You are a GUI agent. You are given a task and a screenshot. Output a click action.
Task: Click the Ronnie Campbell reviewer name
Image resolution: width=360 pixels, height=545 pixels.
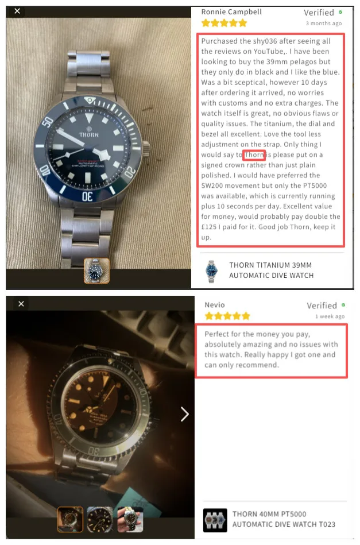231,12
